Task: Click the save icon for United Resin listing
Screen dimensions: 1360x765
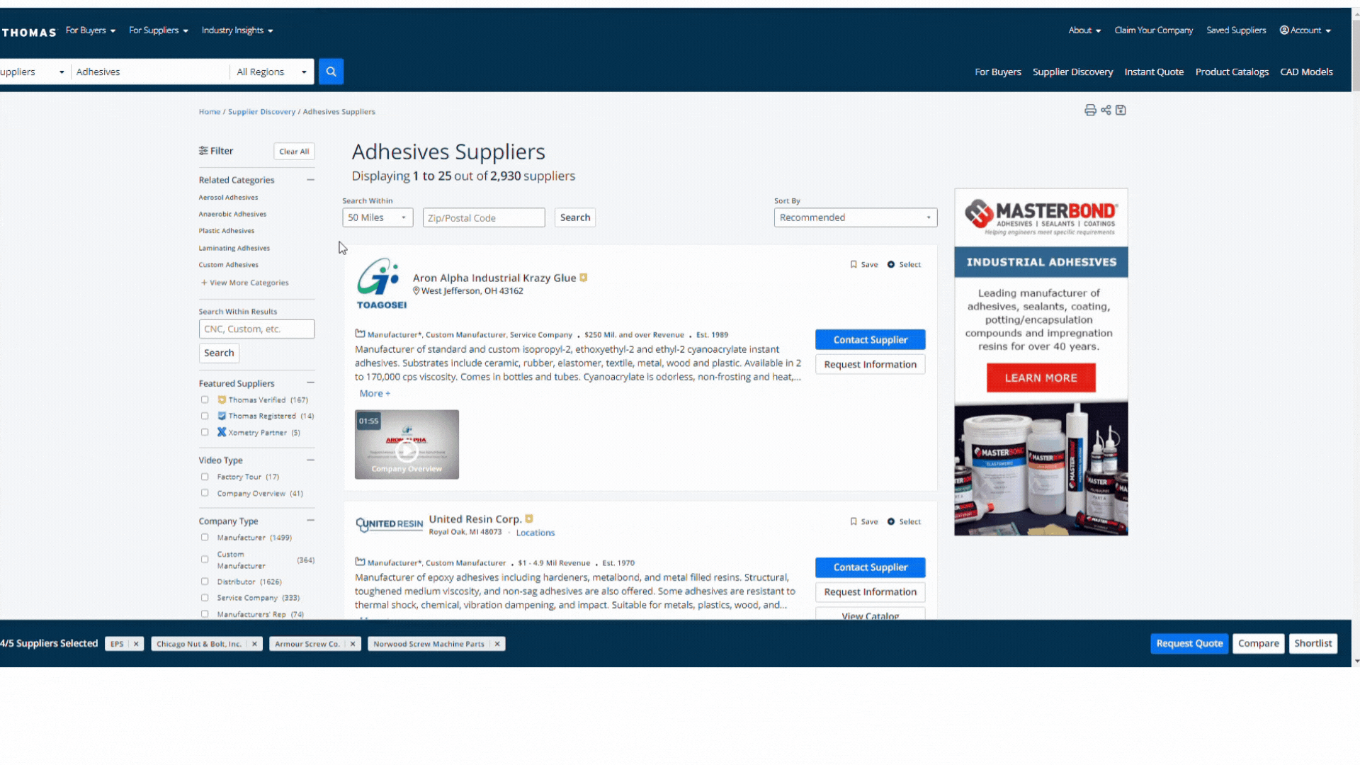Action: point(853,521)
